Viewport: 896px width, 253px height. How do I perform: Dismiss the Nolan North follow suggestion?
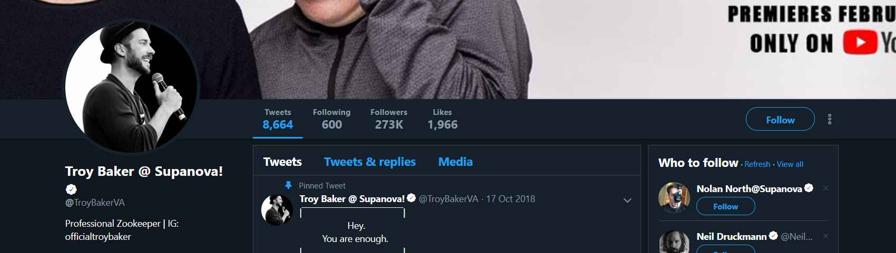(825, 188)
